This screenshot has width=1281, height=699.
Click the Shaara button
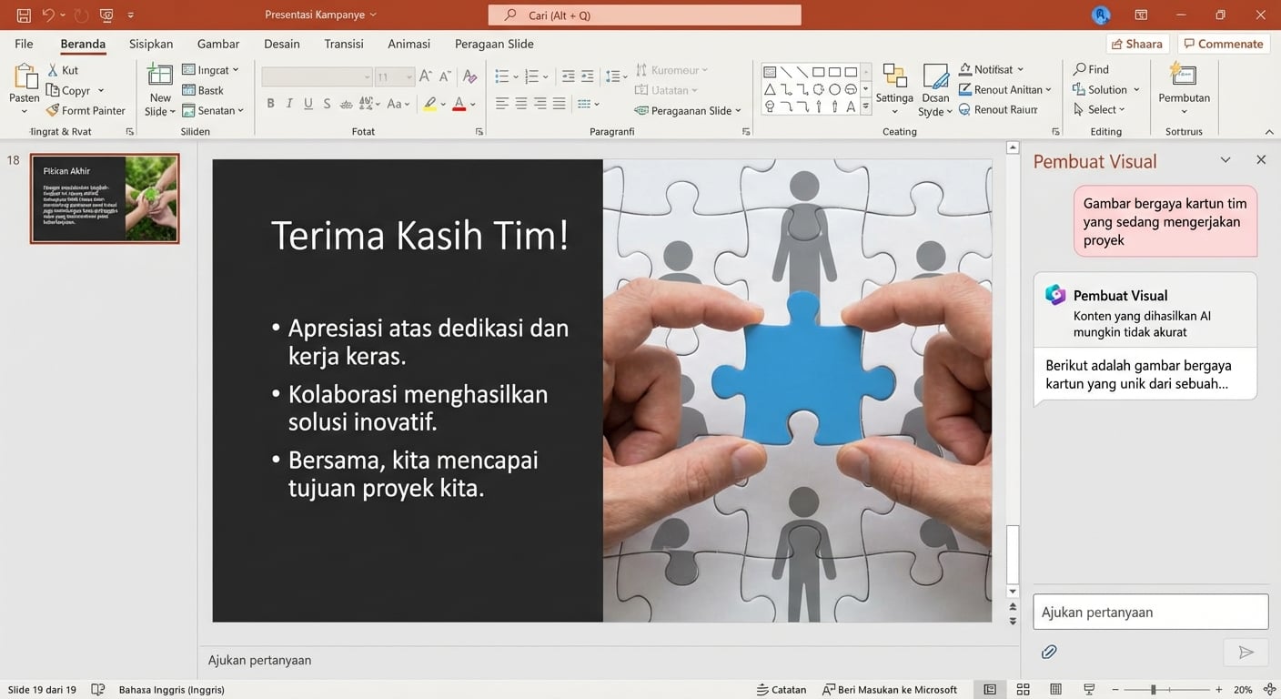pyautogui.click(x=1137, y=43)
